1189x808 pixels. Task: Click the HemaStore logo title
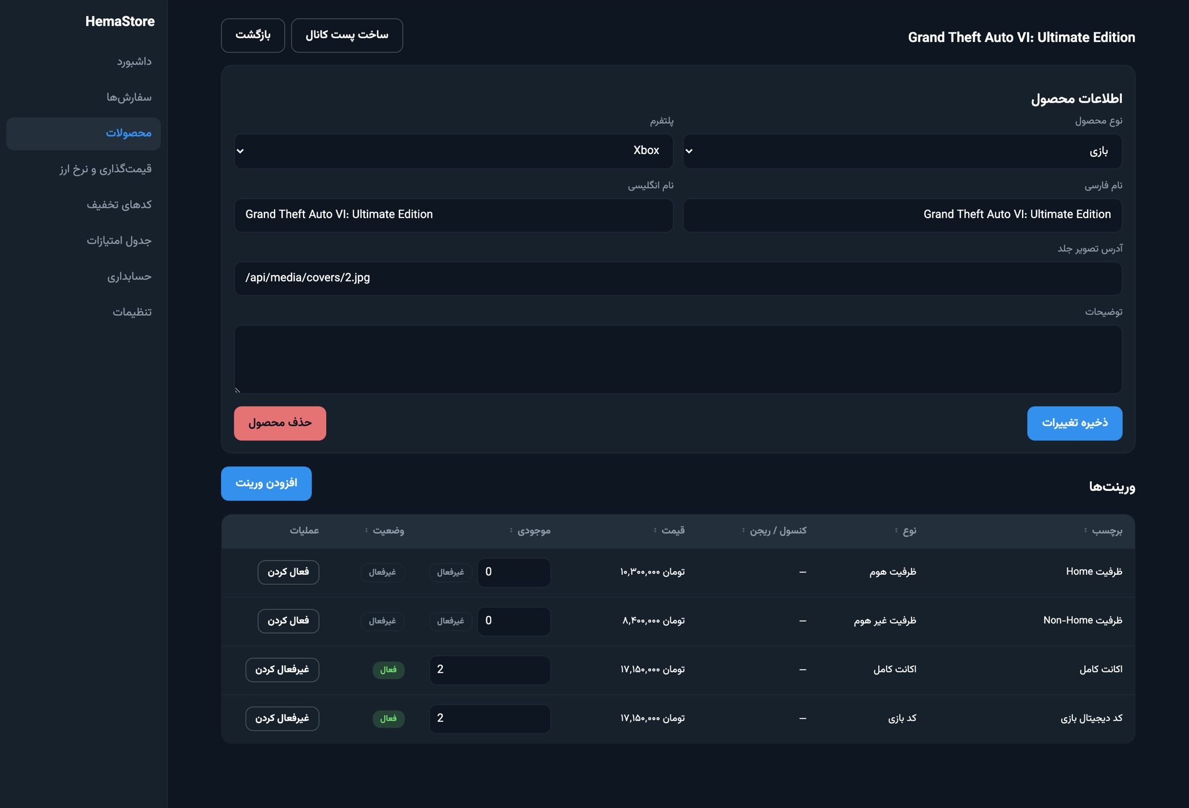(119, 22)
